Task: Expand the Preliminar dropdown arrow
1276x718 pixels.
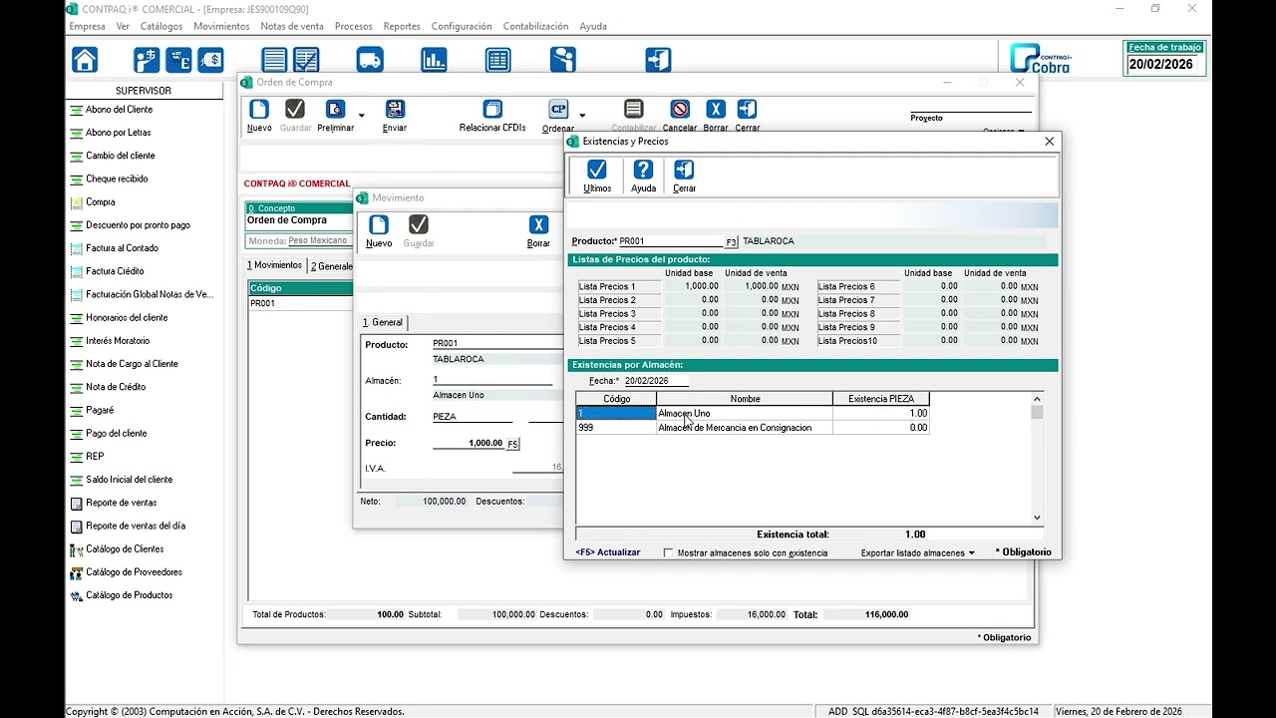Action: [361, 116]
